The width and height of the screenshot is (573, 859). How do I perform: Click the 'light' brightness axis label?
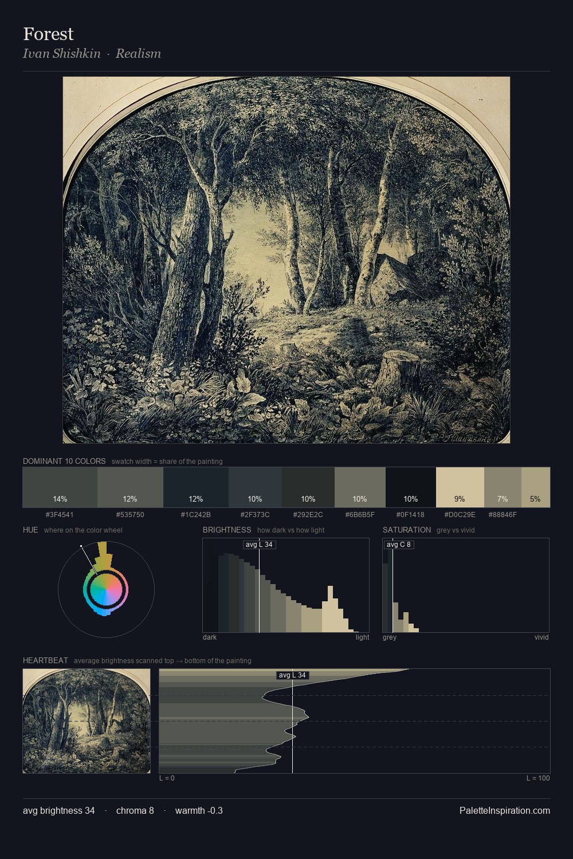pyautogui.click(x=362, y=637)
